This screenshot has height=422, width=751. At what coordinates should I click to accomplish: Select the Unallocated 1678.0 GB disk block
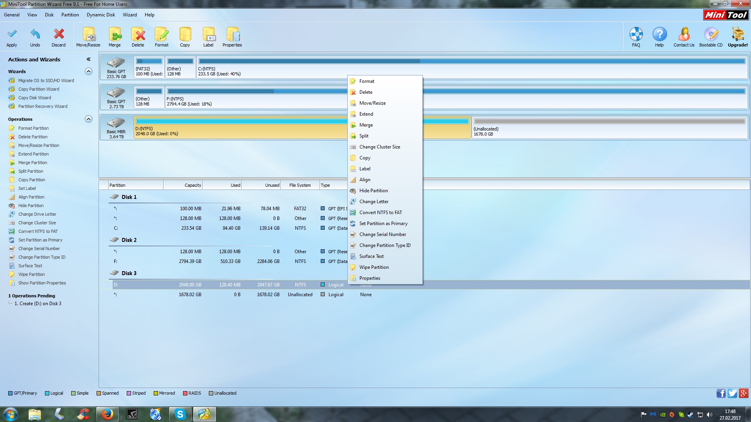609,128
